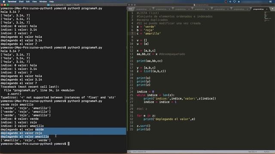Viewport: 275px width, 154px height.
Task: Open the Python syntax selector
Action: point(266,152)
